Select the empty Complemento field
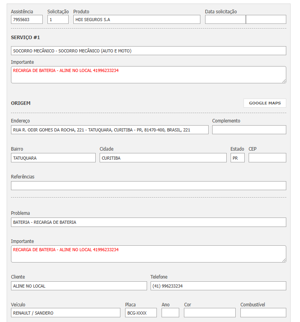 click(249, 130)
